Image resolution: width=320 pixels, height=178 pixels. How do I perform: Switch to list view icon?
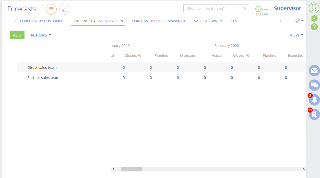click(x=51, y=9)
